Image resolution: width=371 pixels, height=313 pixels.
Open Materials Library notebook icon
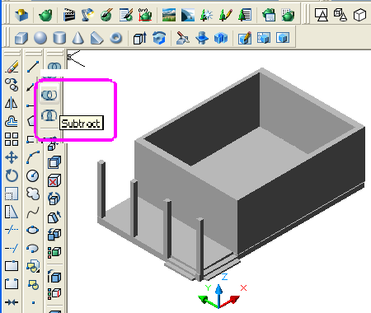[126, 15]
